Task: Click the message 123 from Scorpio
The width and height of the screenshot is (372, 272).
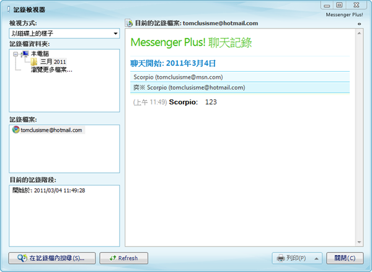Action: click(211, 102)
